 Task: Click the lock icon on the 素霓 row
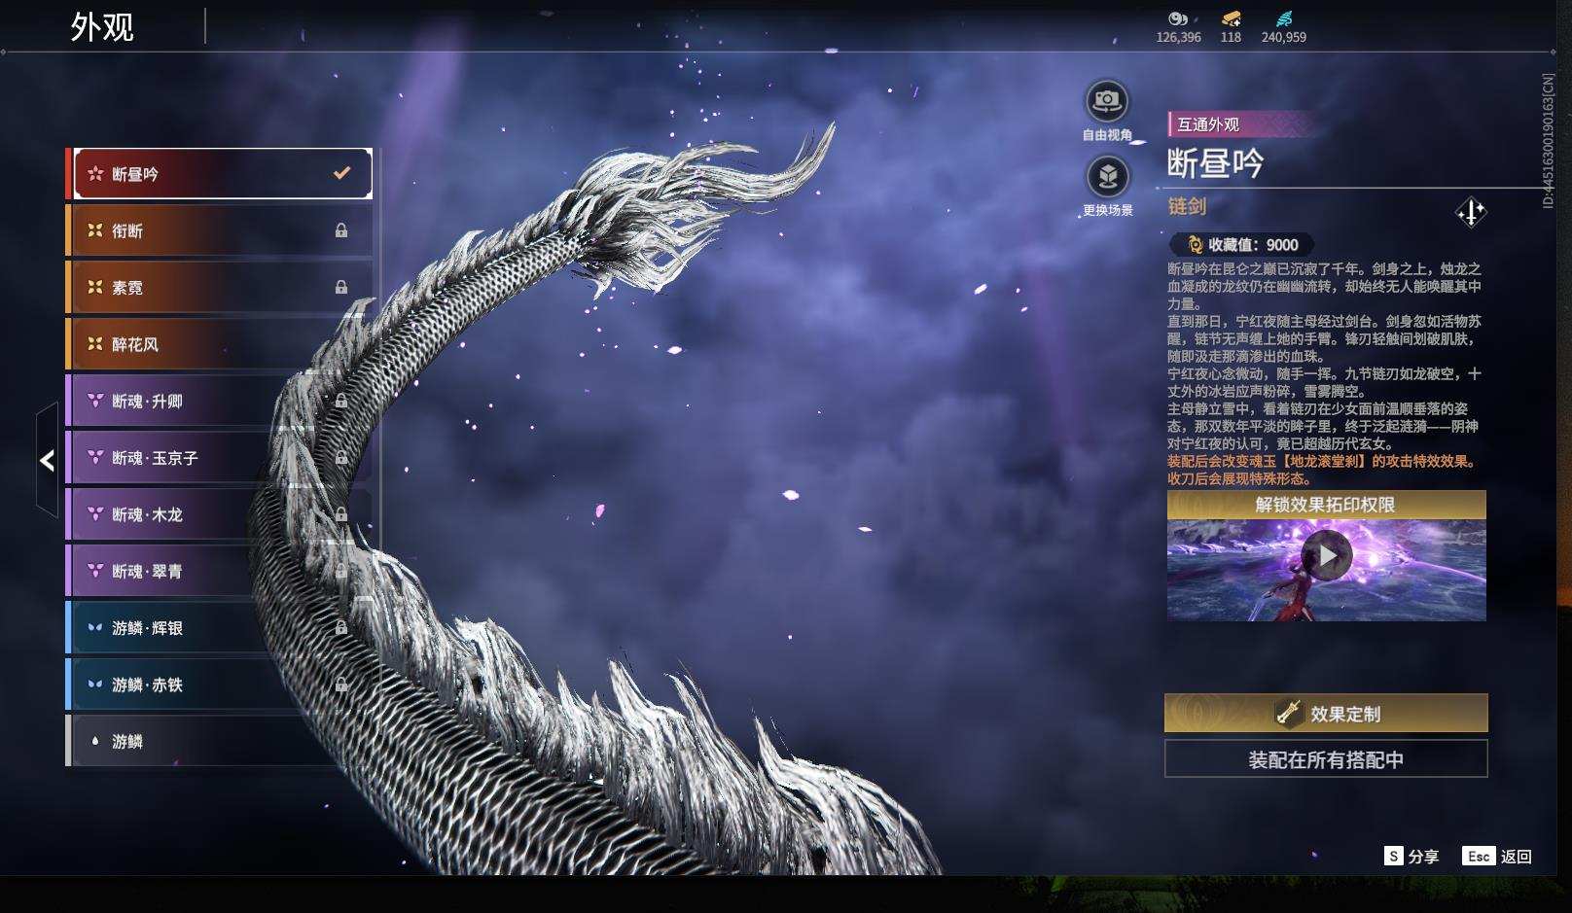click(x=341, y=287)
